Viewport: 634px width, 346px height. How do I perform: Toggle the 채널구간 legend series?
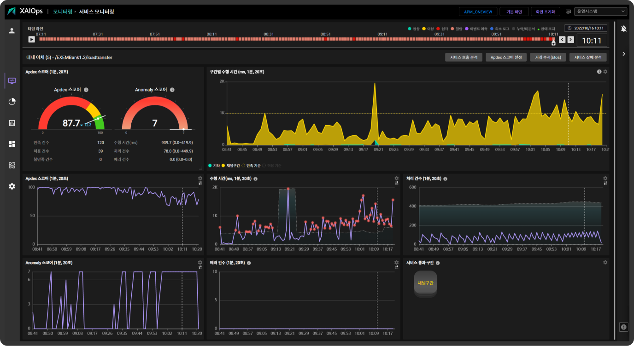(230, 165)
